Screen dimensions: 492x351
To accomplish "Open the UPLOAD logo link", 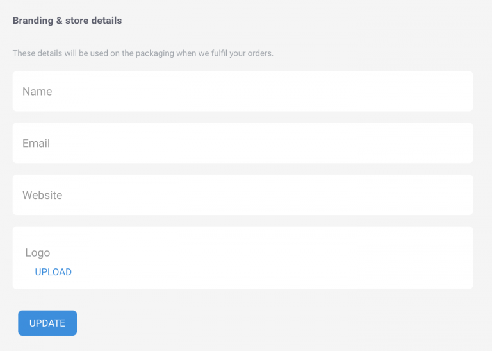I will point(53,272).
